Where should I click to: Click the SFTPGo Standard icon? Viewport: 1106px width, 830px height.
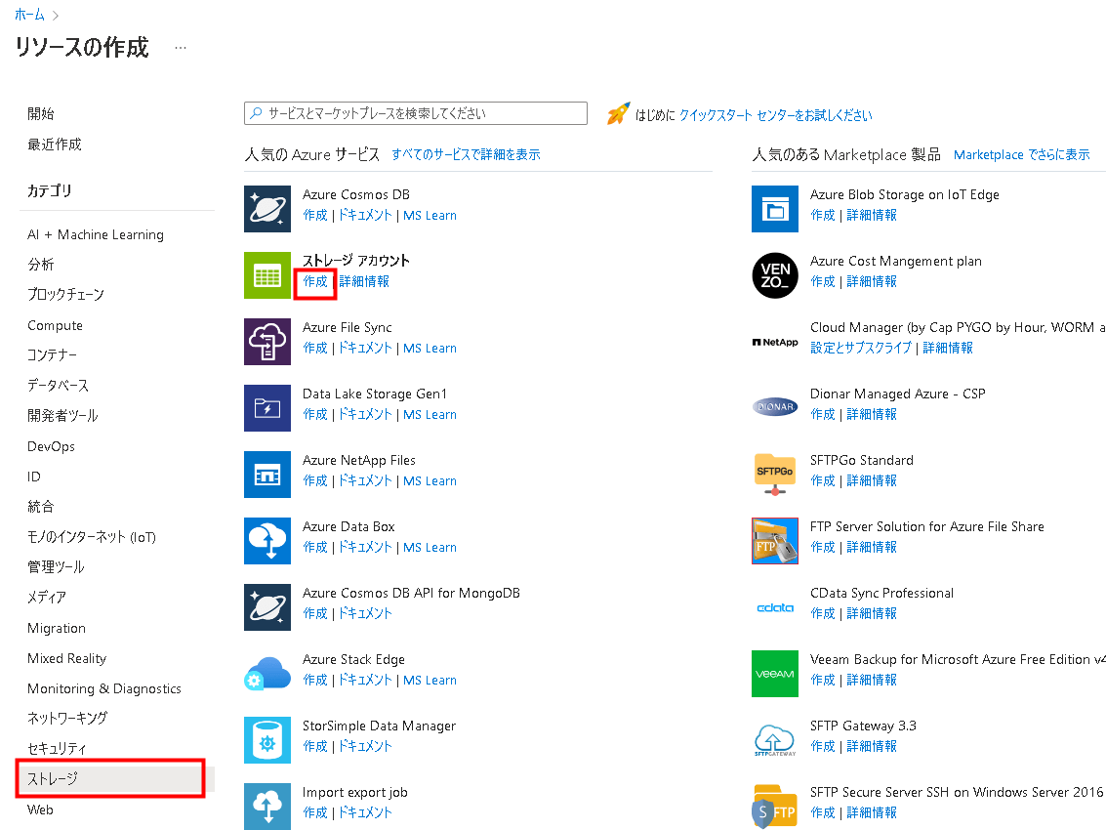pos(774,475)
